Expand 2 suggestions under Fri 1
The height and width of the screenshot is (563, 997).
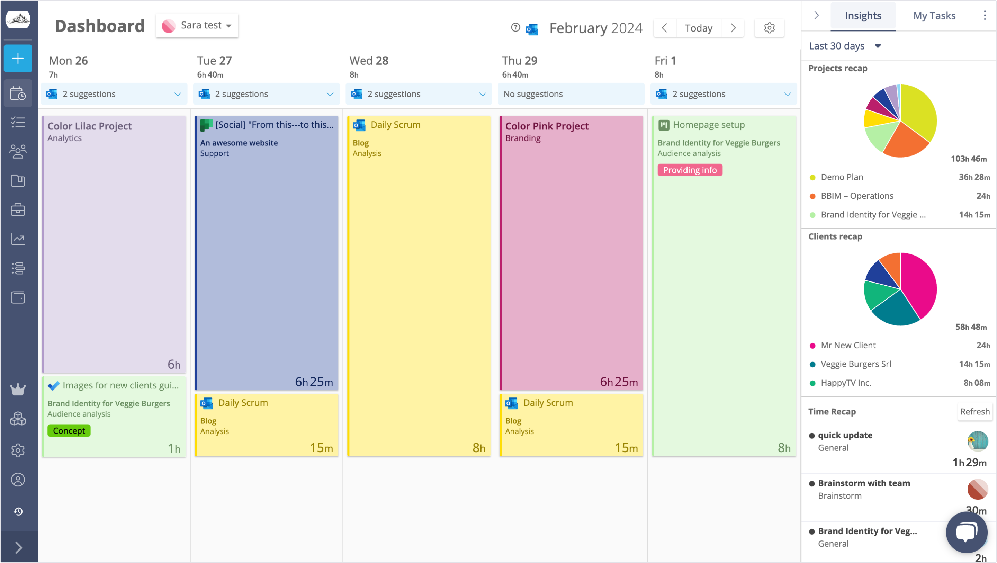(x=724, y=94)
